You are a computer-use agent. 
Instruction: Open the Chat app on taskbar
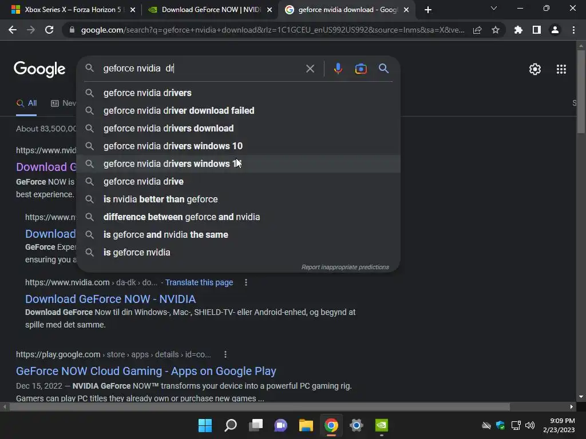(x=280, y=425)
